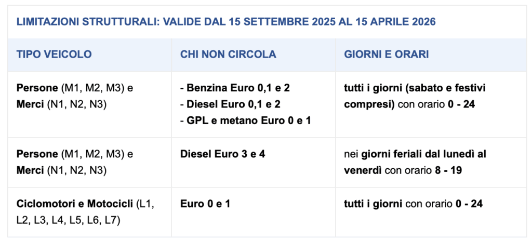The width and height of the screenshot is (532, 244).
Task: Click the 'TIPO VEICOLO' column header
Action: pos(54,54)
